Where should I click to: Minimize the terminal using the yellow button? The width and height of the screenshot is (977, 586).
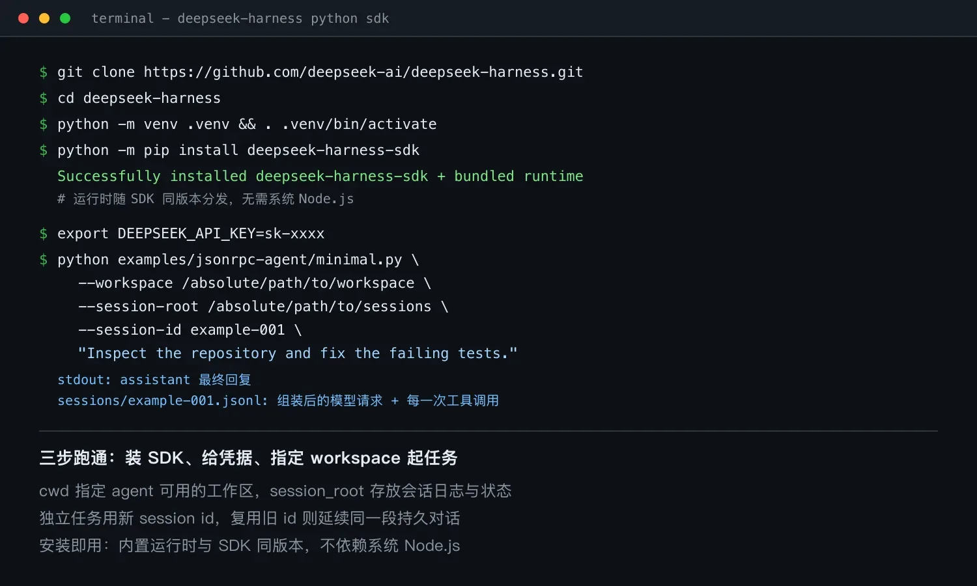[x=44, y=18]
